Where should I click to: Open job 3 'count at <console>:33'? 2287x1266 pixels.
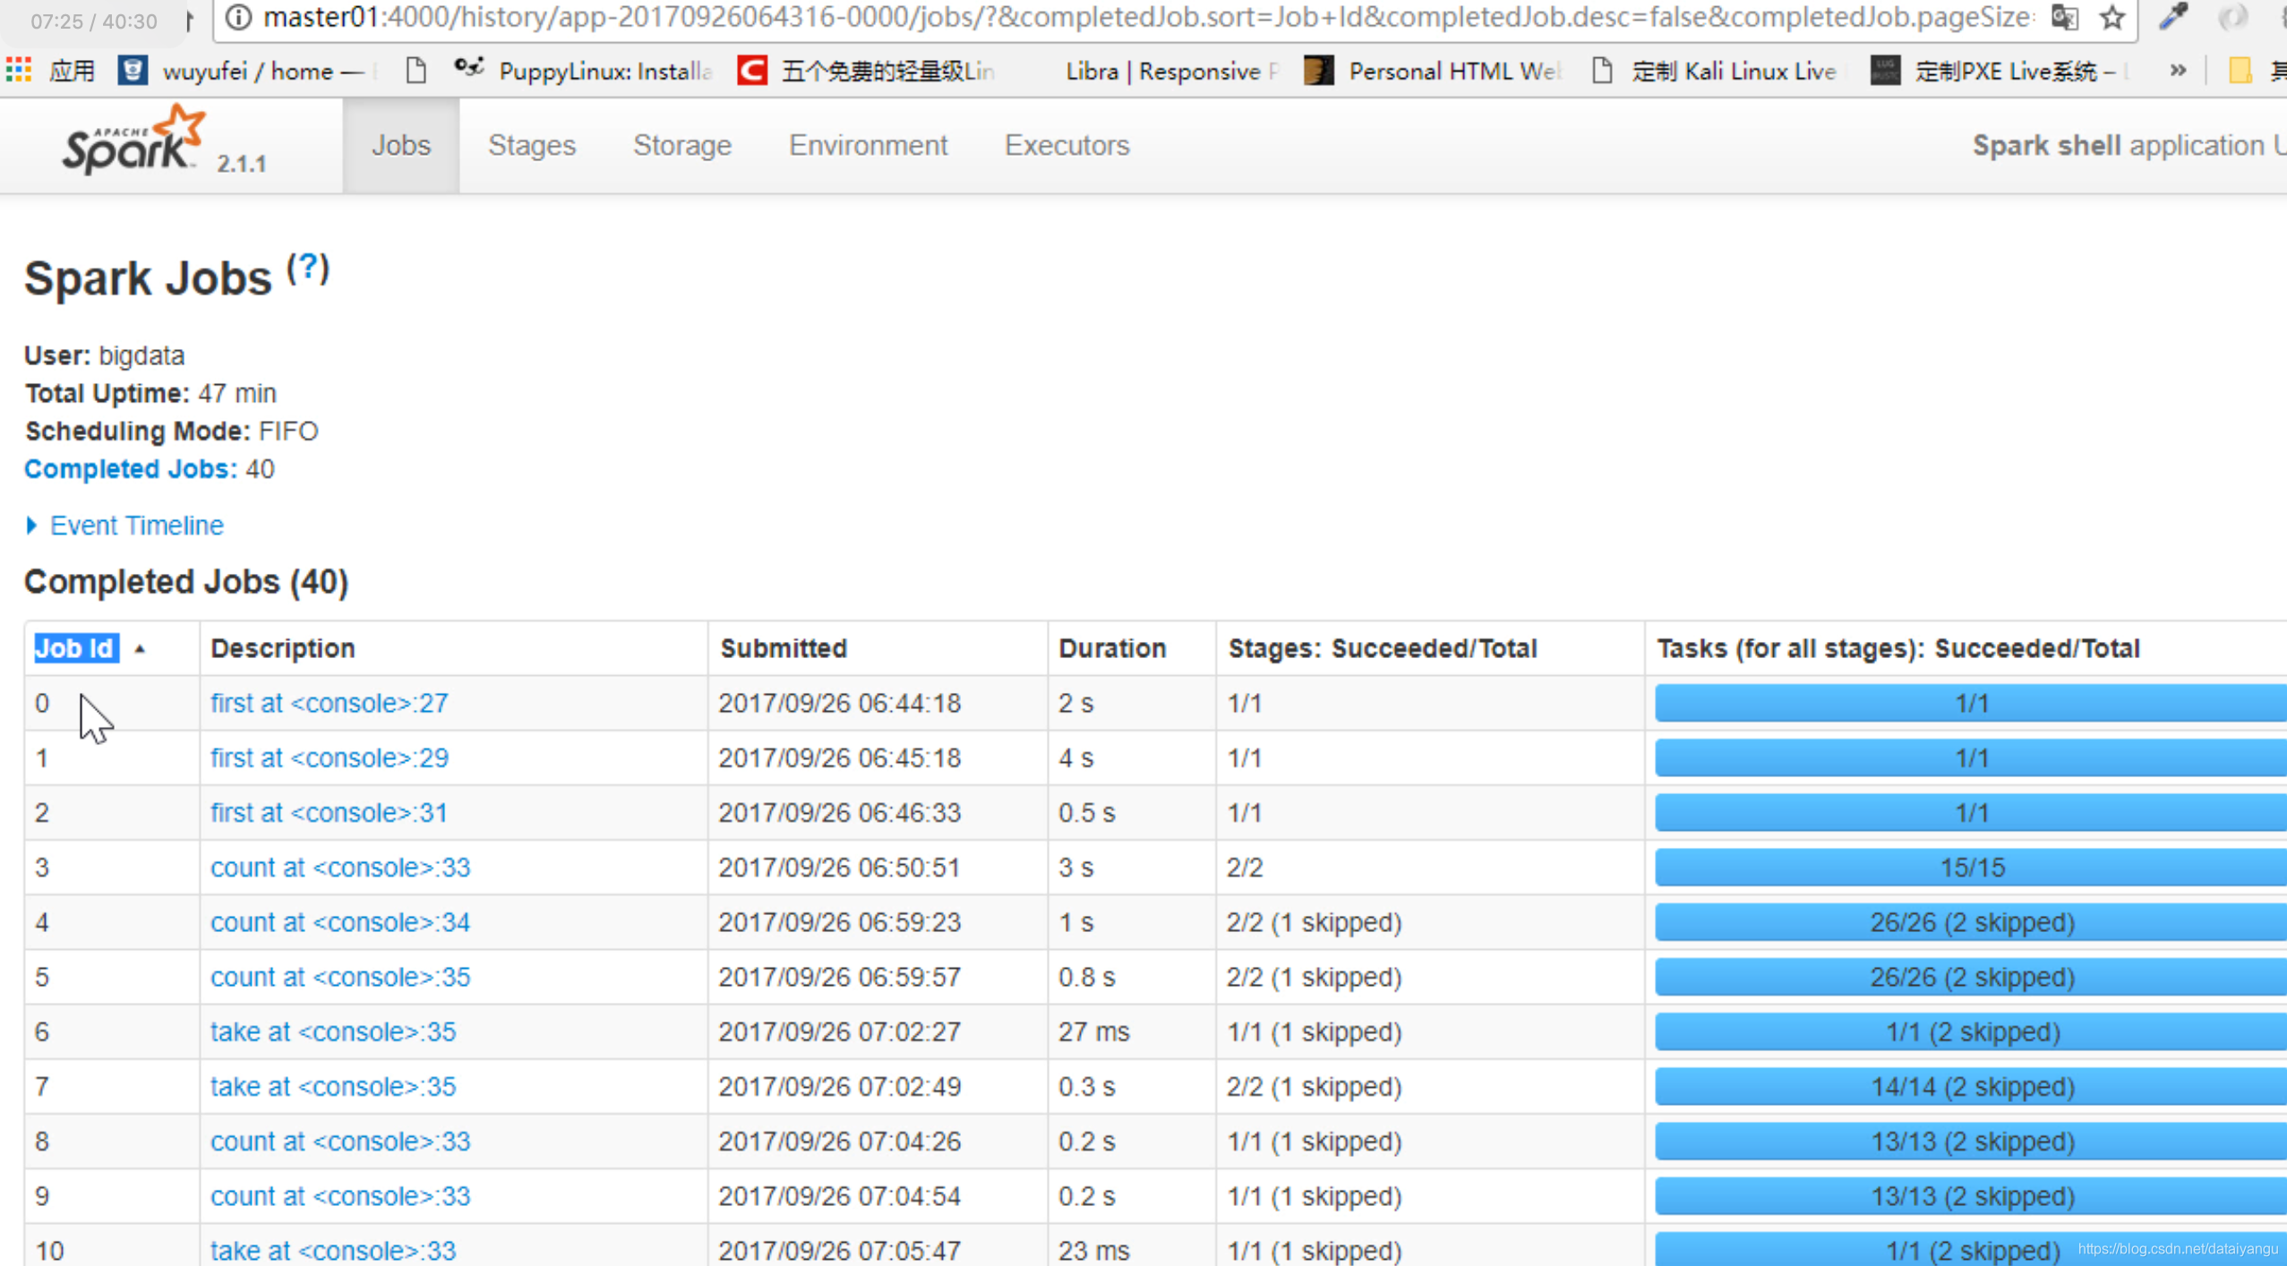coord(340,868)
